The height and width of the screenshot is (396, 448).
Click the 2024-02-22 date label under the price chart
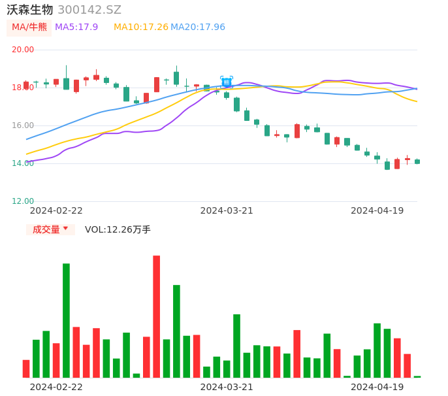[56, 210]
